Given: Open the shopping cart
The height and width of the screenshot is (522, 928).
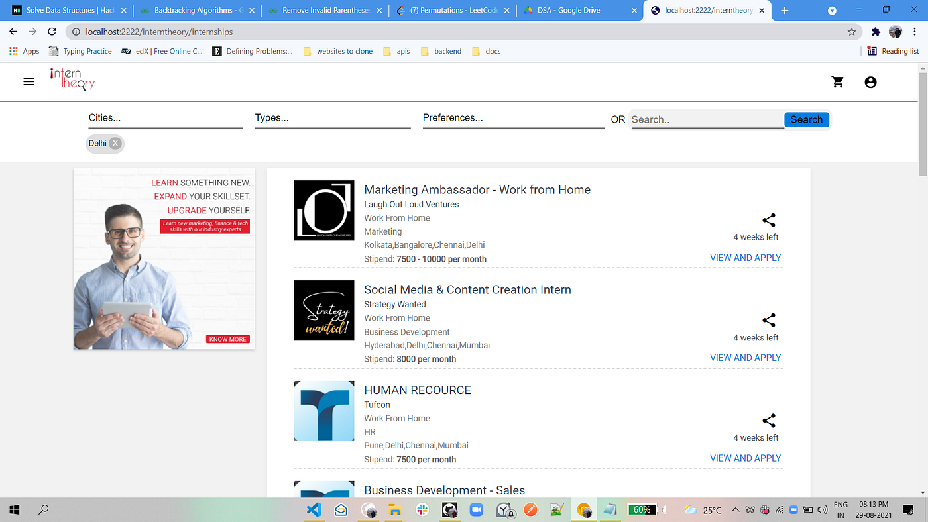Looking at the screenshot, I should click(x=838, y=82).
